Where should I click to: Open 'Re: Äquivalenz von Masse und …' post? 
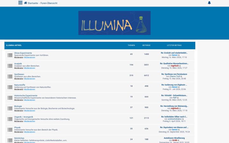pyautogui.click(x=174, y=127)
